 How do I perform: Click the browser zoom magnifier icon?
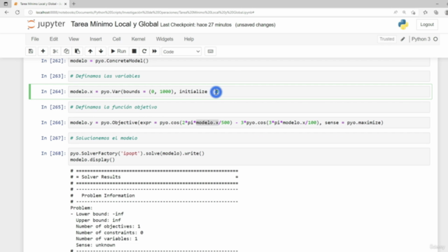coord(404,13)
